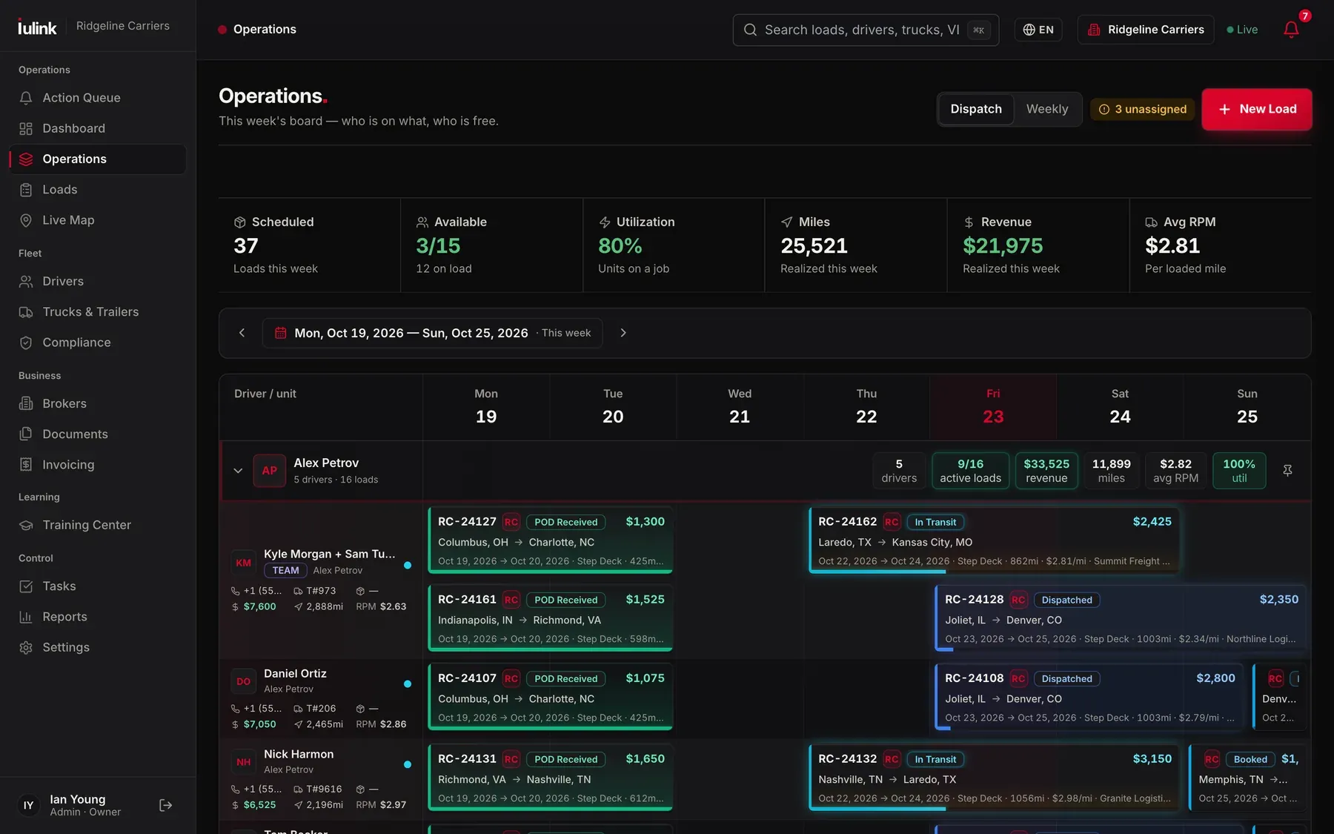1334x834 pixels.
Task: Open Ridgeline Carriers company switcher
Action: coord(1145,30)
